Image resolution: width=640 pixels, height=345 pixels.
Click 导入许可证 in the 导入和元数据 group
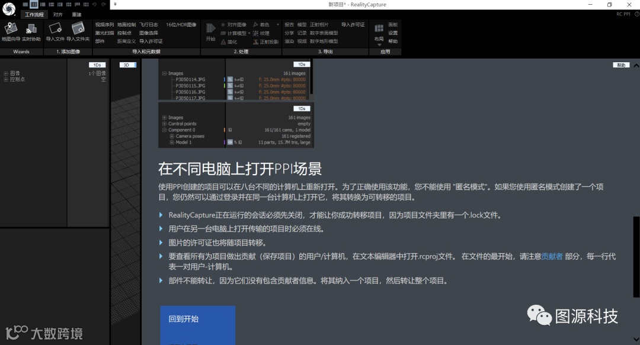(x=151, y=41)
